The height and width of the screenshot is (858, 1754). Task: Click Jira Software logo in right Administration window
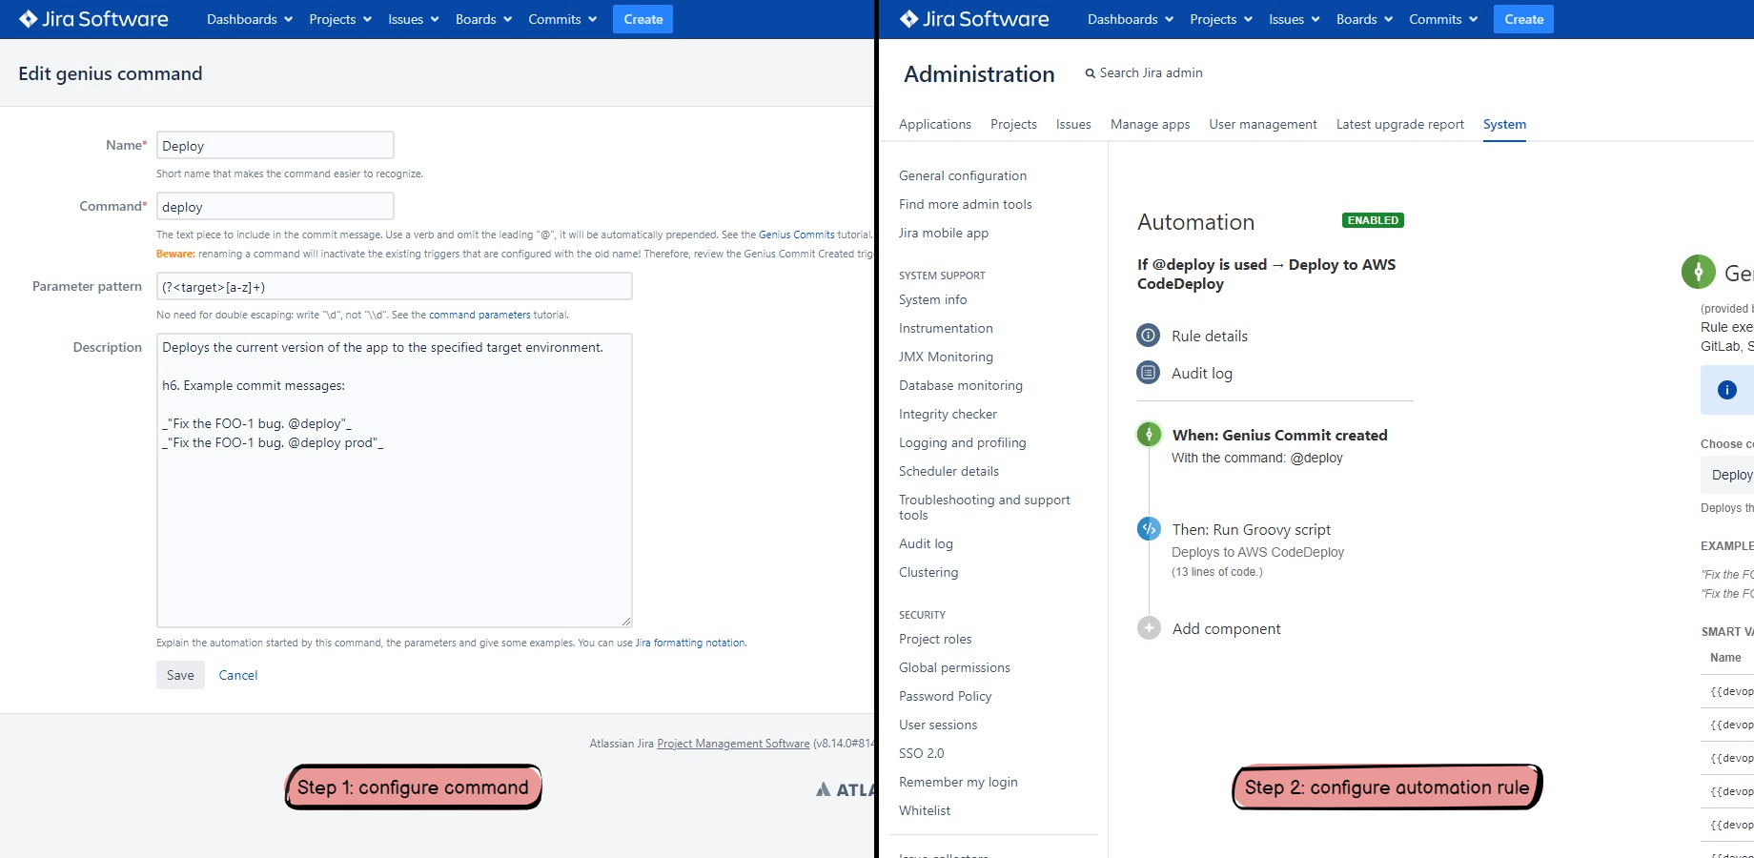(x=974, y=19)
